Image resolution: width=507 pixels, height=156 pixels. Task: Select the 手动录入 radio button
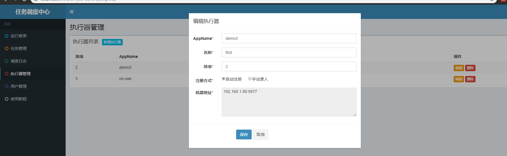tap(250, 79)
